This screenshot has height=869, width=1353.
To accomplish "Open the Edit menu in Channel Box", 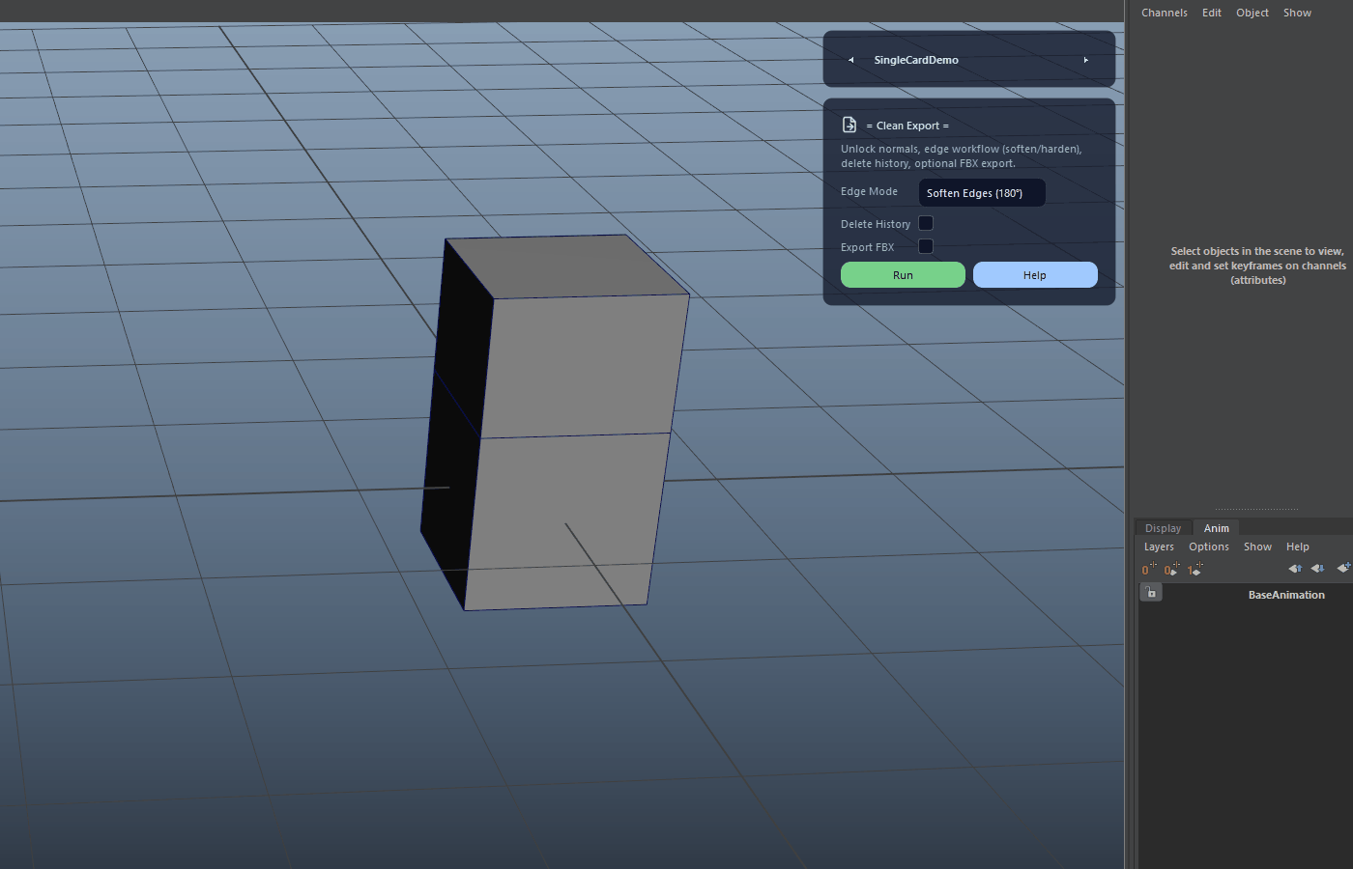I will click(1212, 13).
